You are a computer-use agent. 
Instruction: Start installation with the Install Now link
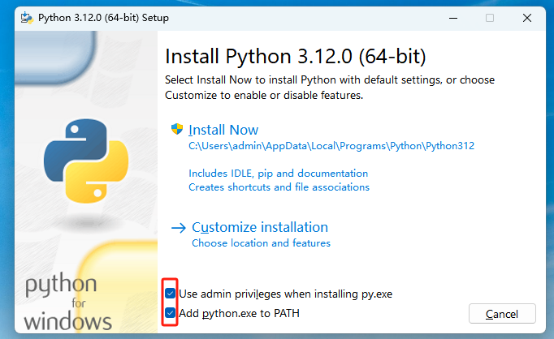pos(223,130)
